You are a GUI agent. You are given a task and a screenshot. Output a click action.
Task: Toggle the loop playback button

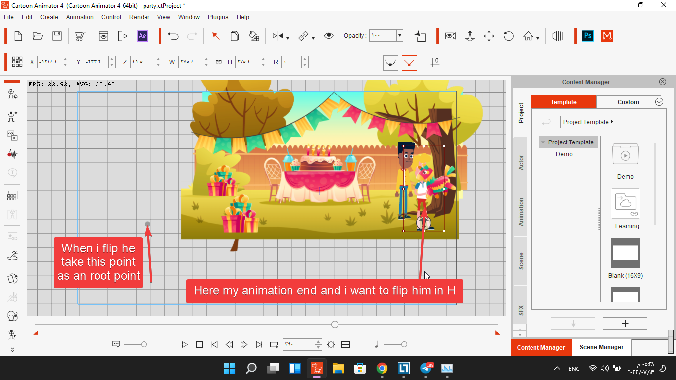pos(274,344)
